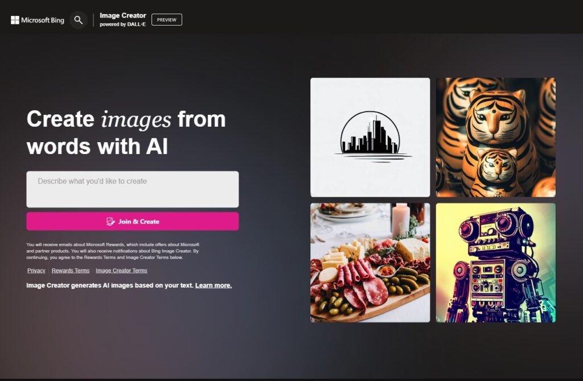The image size is (583, 381).
Task: Follow the Learn more link
Action: pos(213,285)
